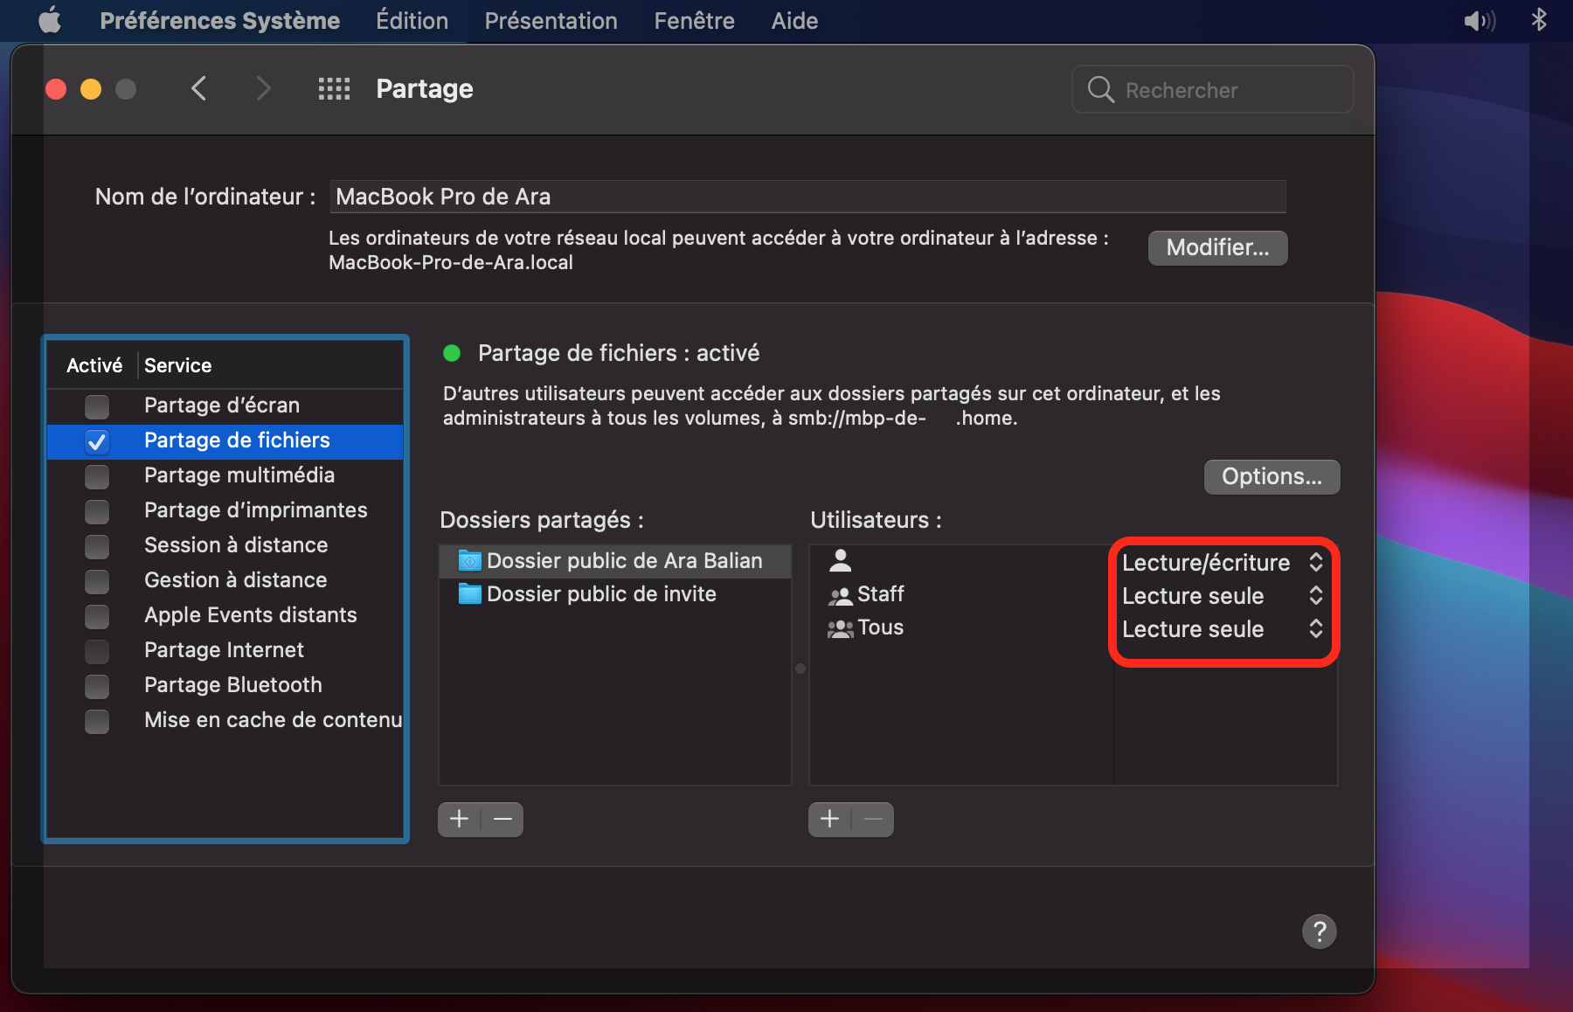
Task: Click the split divider handle between lists
Action: pyautogui.click(x=800, y=669)
